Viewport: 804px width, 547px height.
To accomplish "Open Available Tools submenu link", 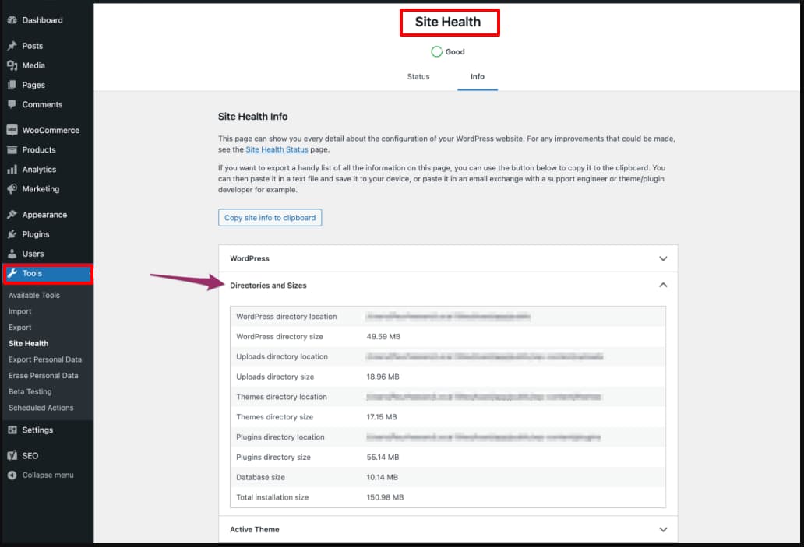I will point(33,295).
